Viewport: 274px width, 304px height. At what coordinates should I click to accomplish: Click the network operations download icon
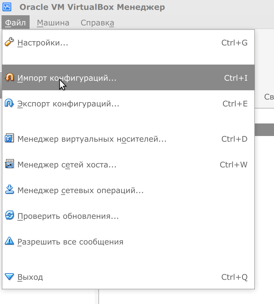click(x=10, y=190)
